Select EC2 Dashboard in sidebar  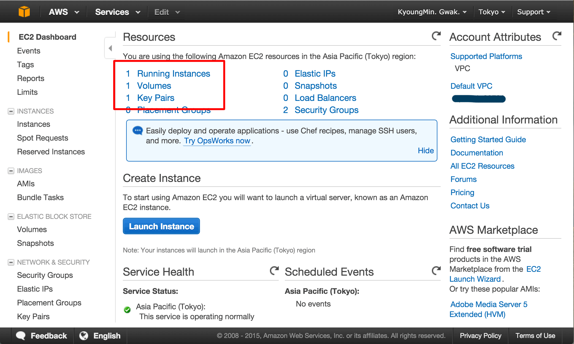(x=47, y=37)
